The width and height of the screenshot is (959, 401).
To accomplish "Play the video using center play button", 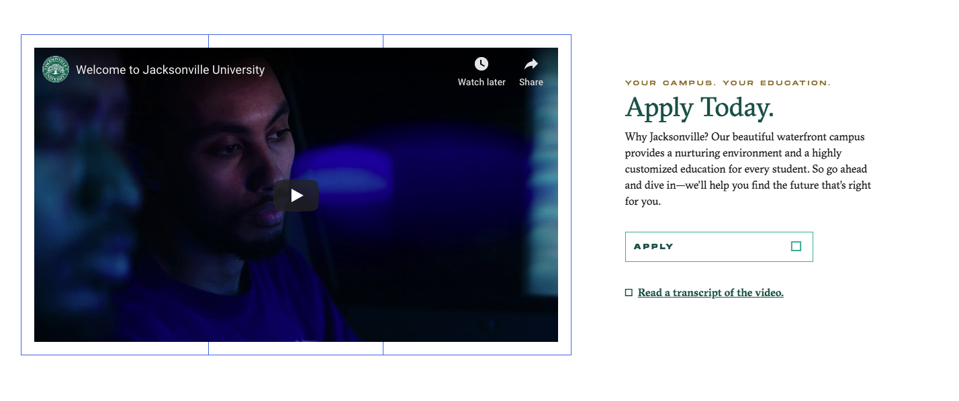I will pyautogui.click(x=296, y=195).
